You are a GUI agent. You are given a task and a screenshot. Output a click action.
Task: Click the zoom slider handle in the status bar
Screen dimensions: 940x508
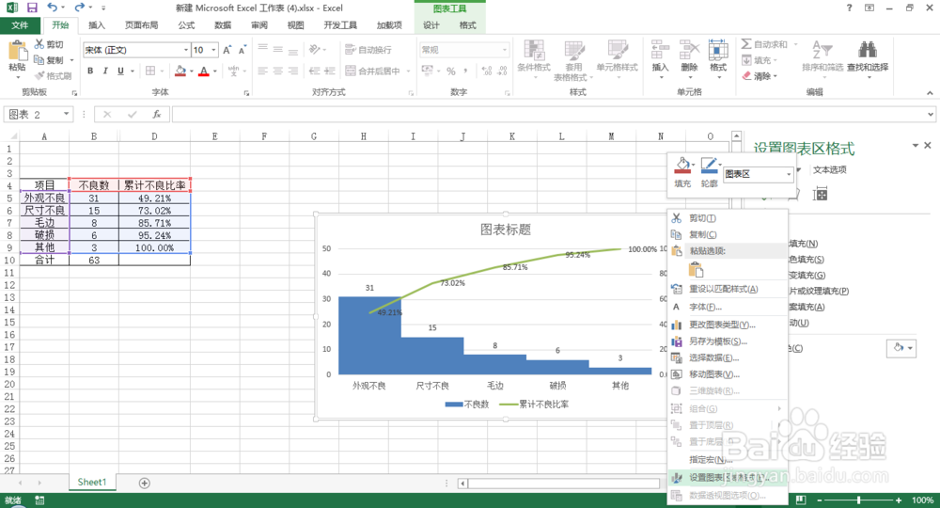(x=858, y=500)
